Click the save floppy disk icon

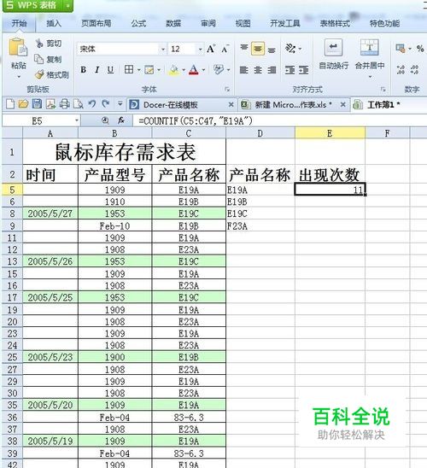click(37, 104)
